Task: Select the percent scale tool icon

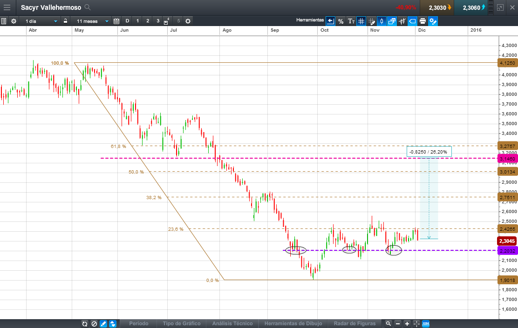Action: (341, 21)
